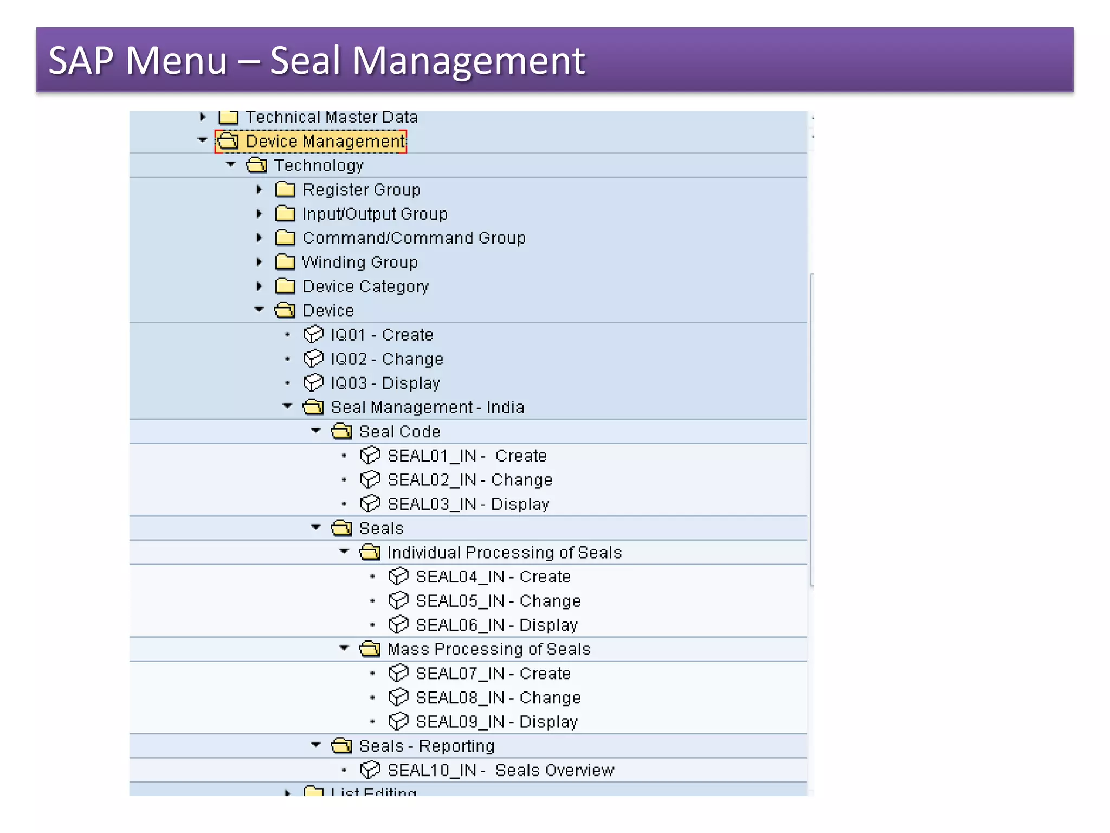Expand the Register Group node
The width and height of the screenshot is (1110, 833).
click(259, 189)
